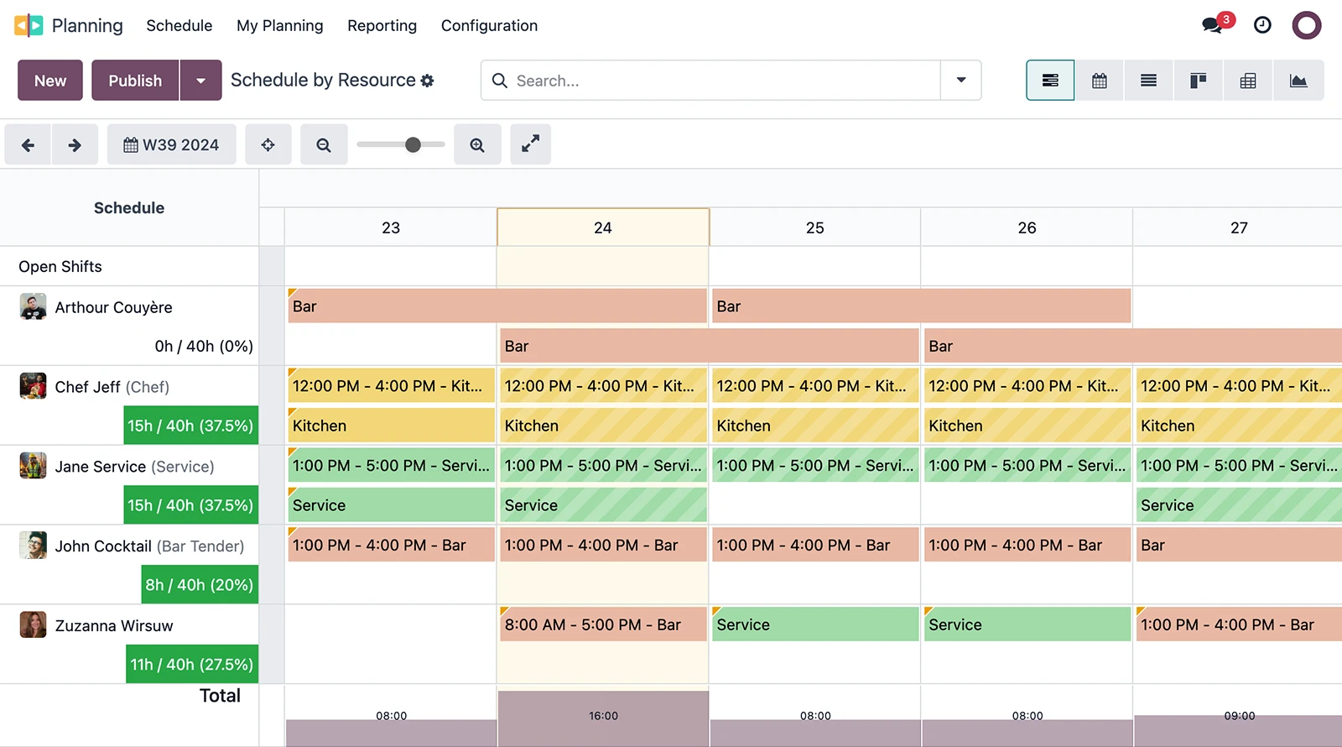
Task: Expand the search options dropdown
Action: coord(961,81)
